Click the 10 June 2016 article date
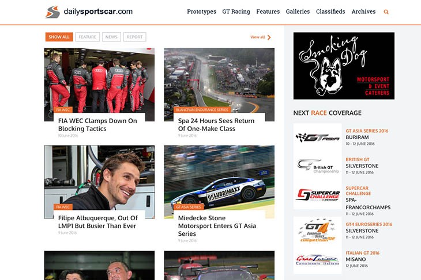Image resolution: width=421 pixels, height=280 pixels. tap(68, 136)
